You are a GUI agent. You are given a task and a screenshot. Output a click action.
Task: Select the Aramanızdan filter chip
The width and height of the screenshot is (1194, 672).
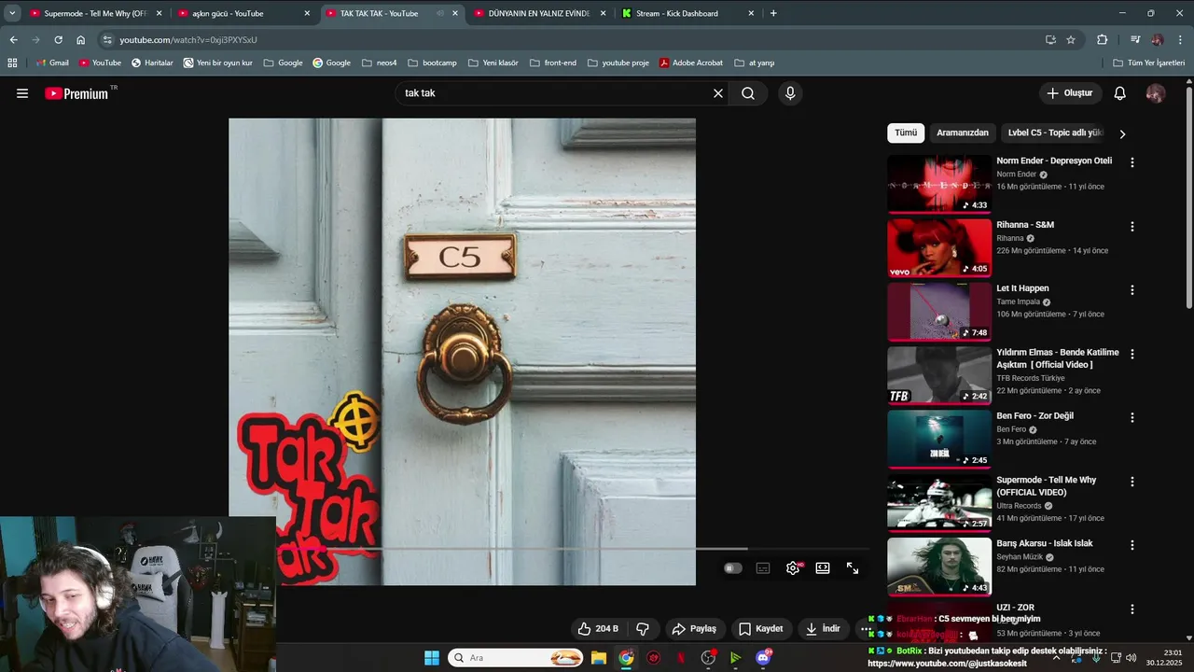[963, 133]
